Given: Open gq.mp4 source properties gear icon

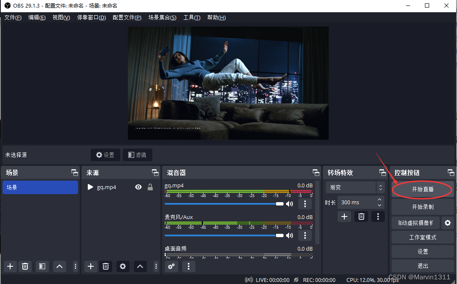Looking at the screenshot, I should click(123, 266).
